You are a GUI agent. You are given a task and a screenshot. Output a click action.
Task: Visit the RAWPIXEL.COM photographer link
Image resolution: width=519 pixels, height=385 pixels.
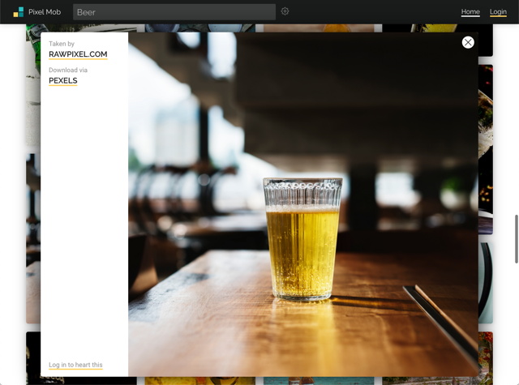[78, 54]
